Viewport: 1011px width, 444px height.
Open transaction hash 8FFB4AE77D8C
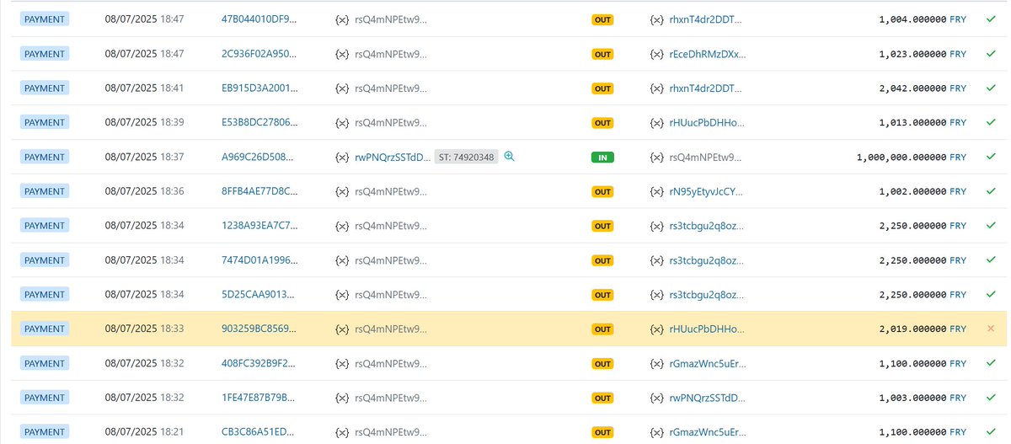[x=259, y=191]
